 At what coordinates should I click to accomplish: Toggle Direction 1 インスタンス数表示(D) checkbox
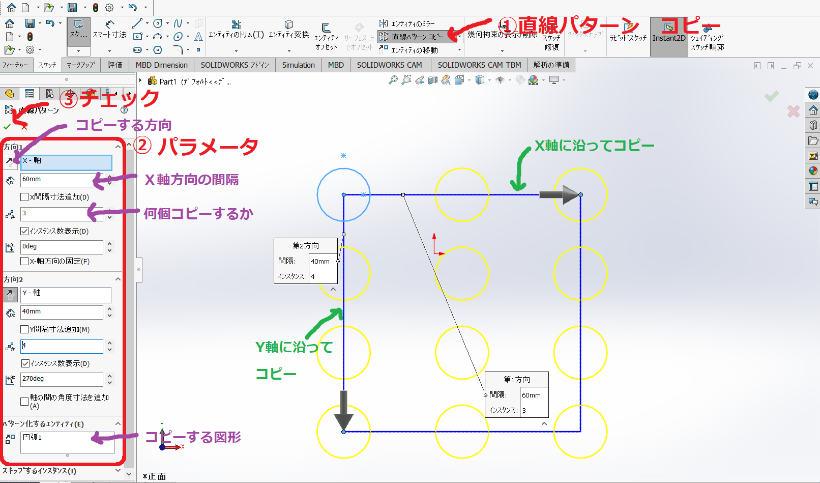(x=24, y=231)
